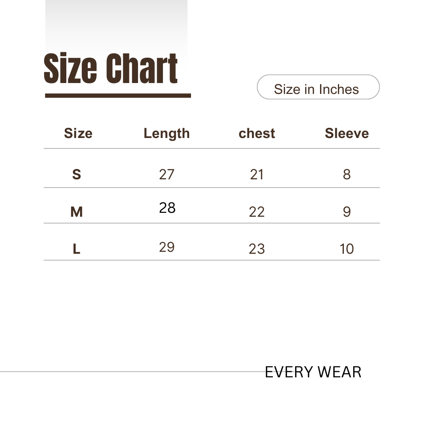This screenshot has height=421, width=421.
Task: Select the length value 28
Action: [x=167, y=208]
